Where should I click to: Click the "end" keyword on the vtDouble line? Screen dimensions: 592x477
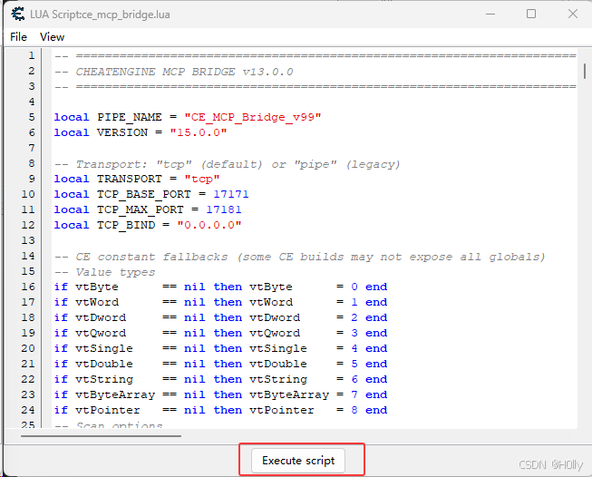click(x=376, y=364)
